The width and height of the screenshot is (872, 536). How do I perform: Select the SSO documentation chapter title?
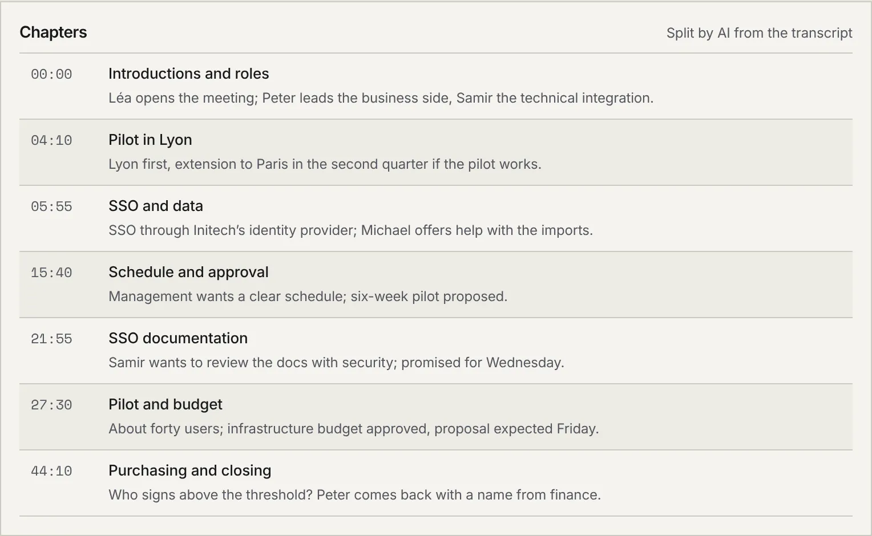click(x=178, y=338)
